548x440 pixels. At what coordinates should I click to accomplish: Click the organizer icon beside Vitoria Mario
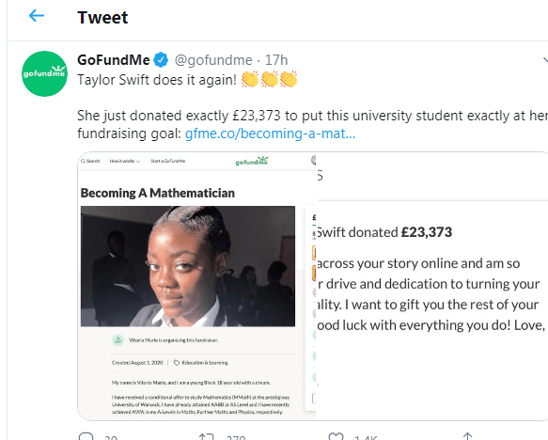coord(117,339)
